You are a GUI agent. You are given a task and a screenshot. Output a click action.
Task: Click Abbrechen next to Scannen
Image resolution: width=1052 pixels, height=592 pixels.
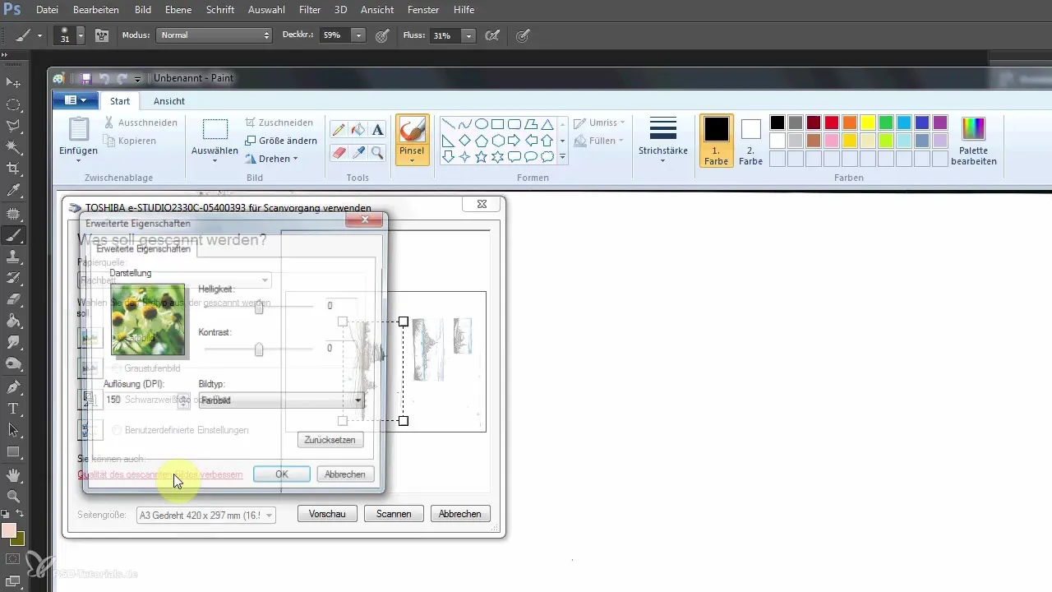(460, 514)
